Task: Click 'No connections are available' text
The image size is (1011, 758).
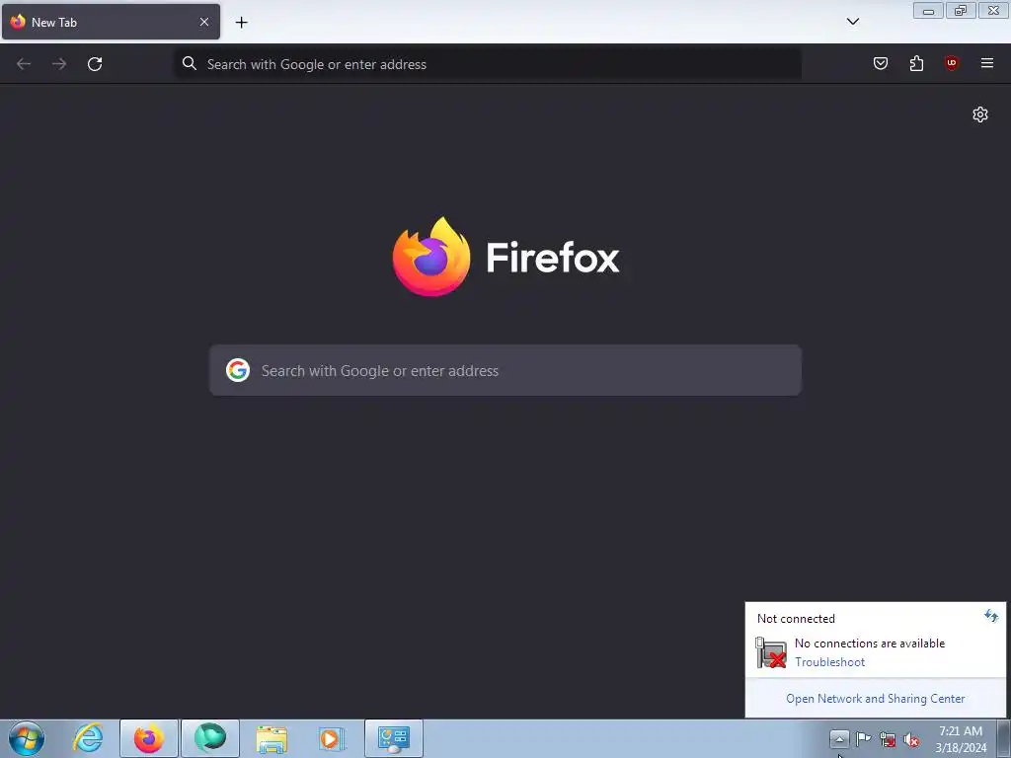Action: pyautogui.click(x=870, y=644)
